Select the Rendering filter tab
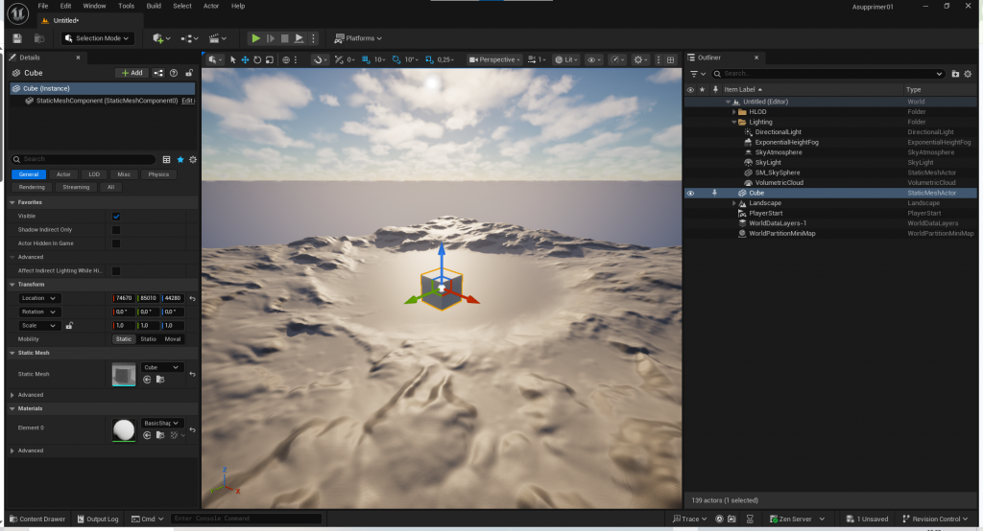This screenshot has height=531, width=983. [x=32, y=187]
